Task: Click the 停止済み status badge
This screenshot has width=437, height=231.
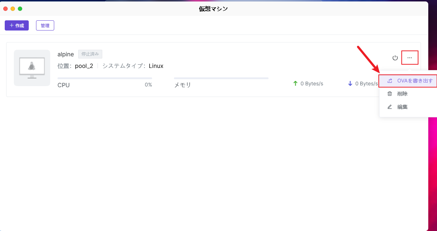Action: pyautogui.click(x=90, y=54)
